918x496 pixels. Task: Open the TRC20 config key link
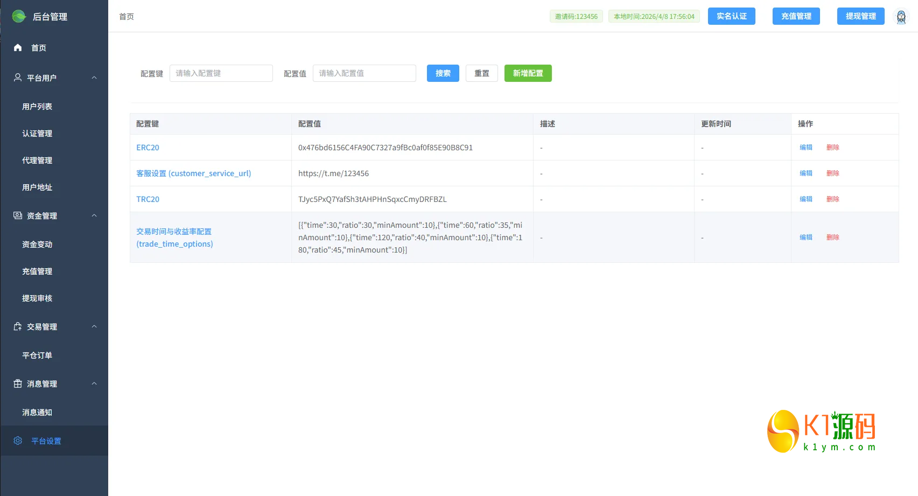tap(148, 199)
